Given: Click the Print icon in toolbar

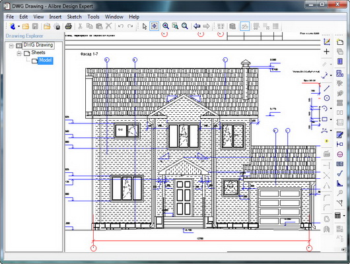Looking at the screenshot, I should 69,26.
